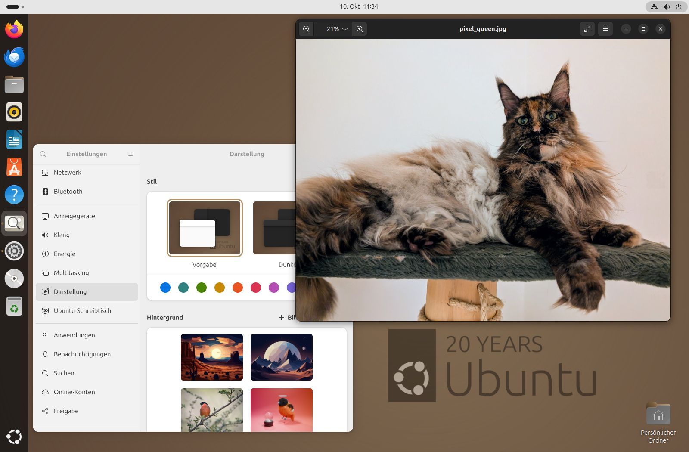Image resolution: width=689 pixels, height=452 pixels.
Task: Go to Netzwerk settings
Action: 68,173
